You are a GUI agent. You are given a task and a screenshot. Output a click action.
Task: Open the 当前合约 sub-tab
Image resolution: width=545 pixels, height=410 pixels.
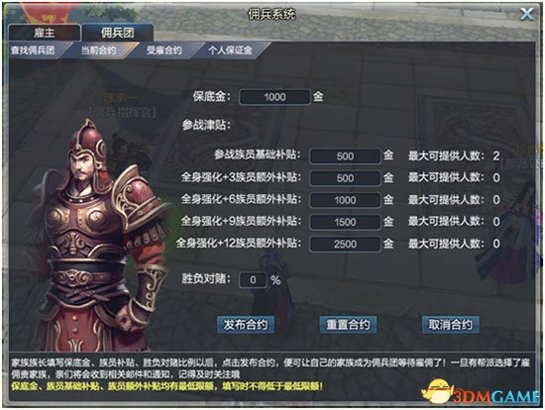[x=99, y=51]
